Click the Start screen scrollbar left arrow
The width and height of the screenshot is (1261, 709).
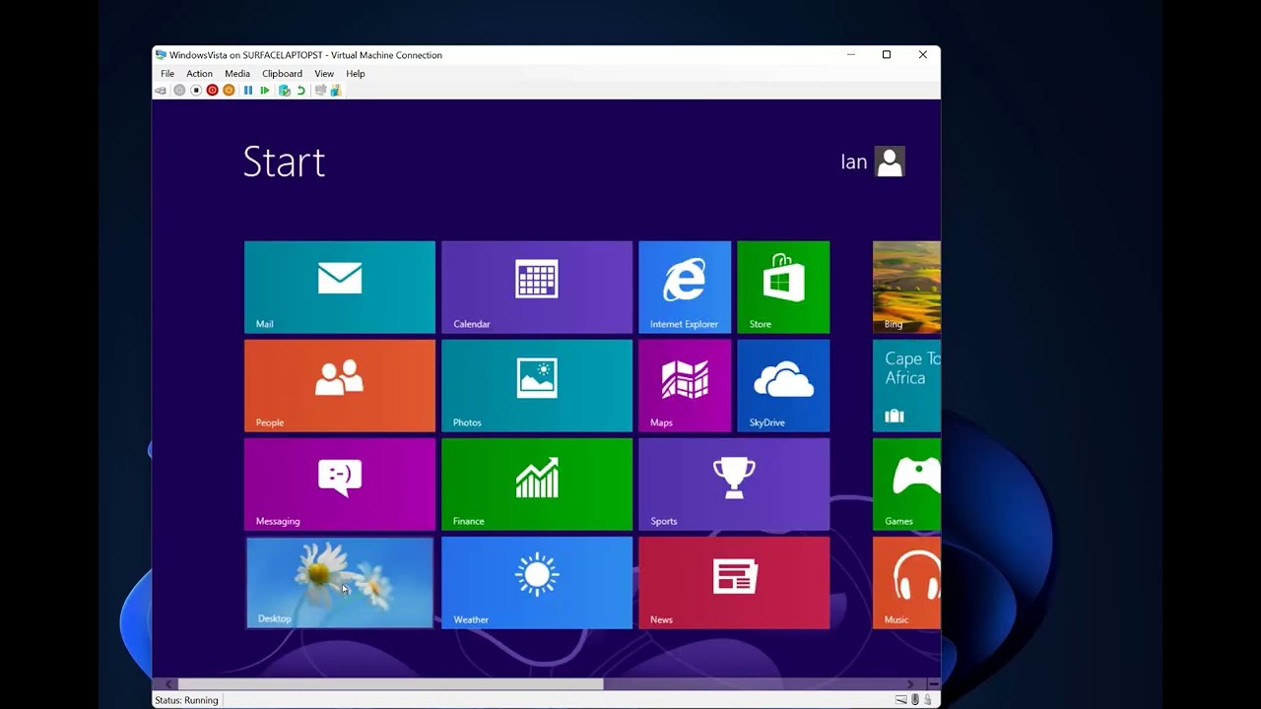(168, 683)
